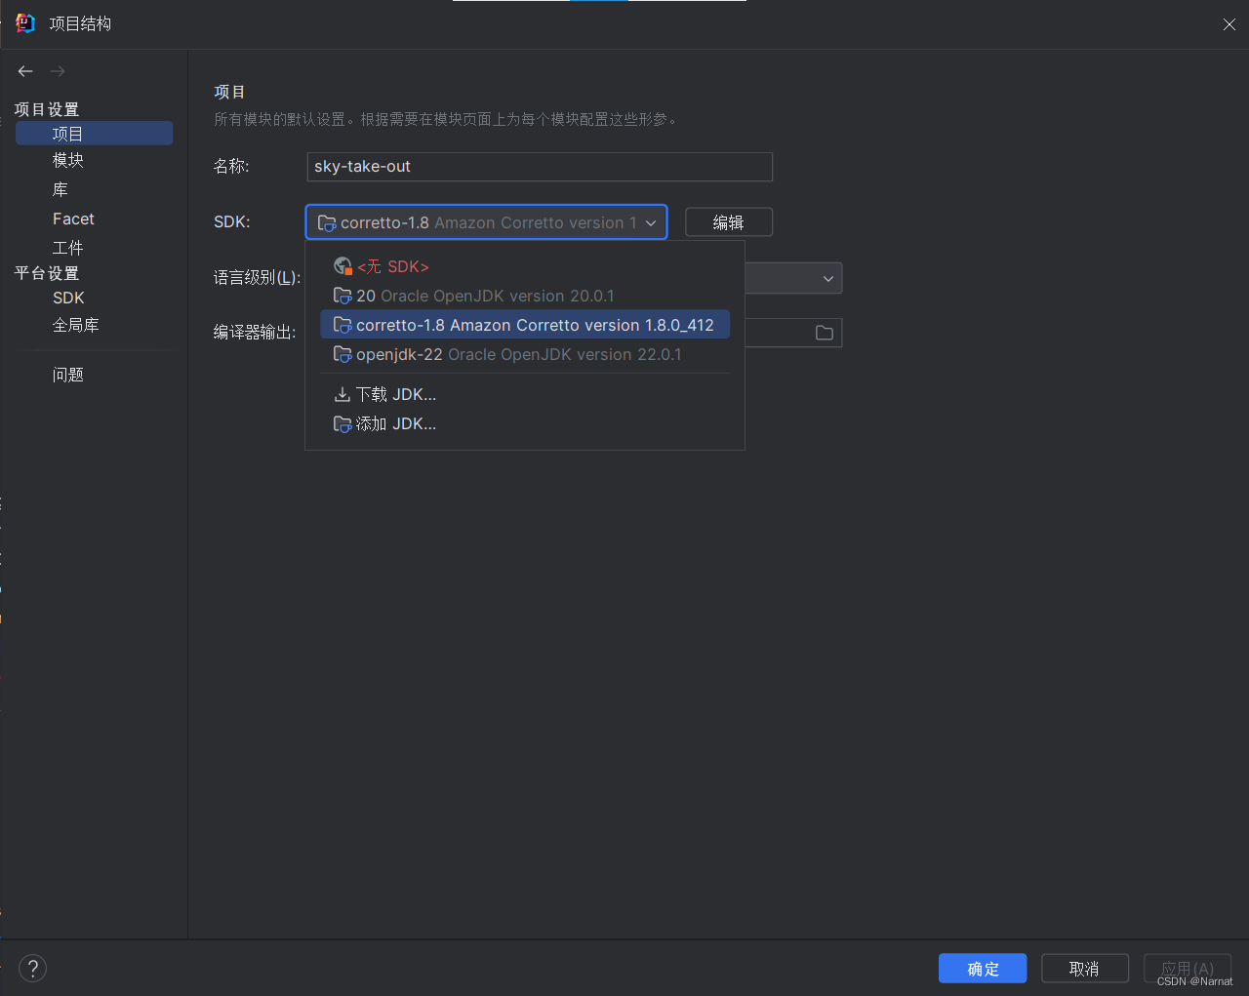
Task: Select 添加 JDK... menu entry
Action: (525, 423)
